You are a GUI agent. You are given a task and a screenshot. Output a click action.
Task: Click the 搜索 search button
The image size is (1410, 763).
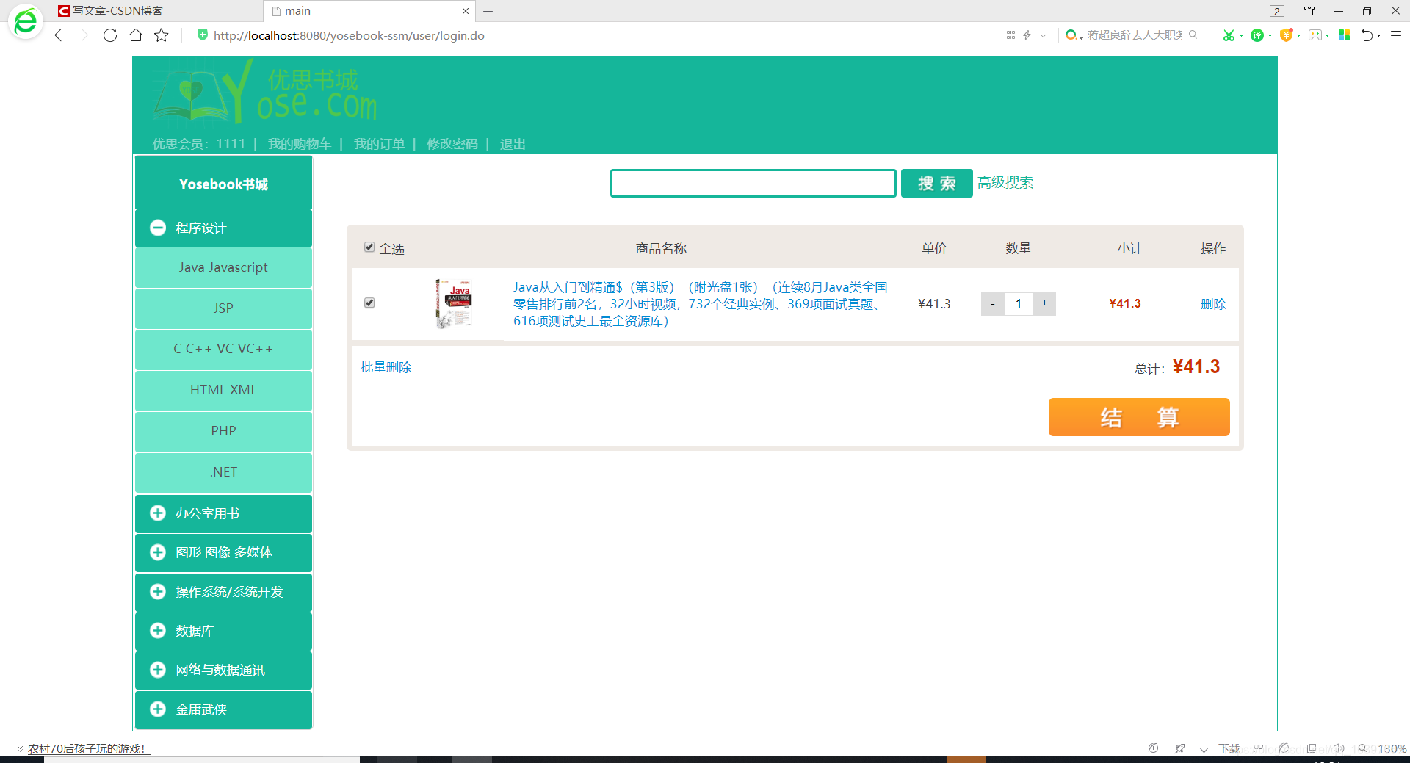click(936, 183)
